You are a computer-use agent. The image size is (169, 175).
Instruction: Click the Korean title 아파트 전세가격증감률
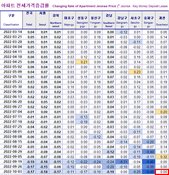pos(25,6)
